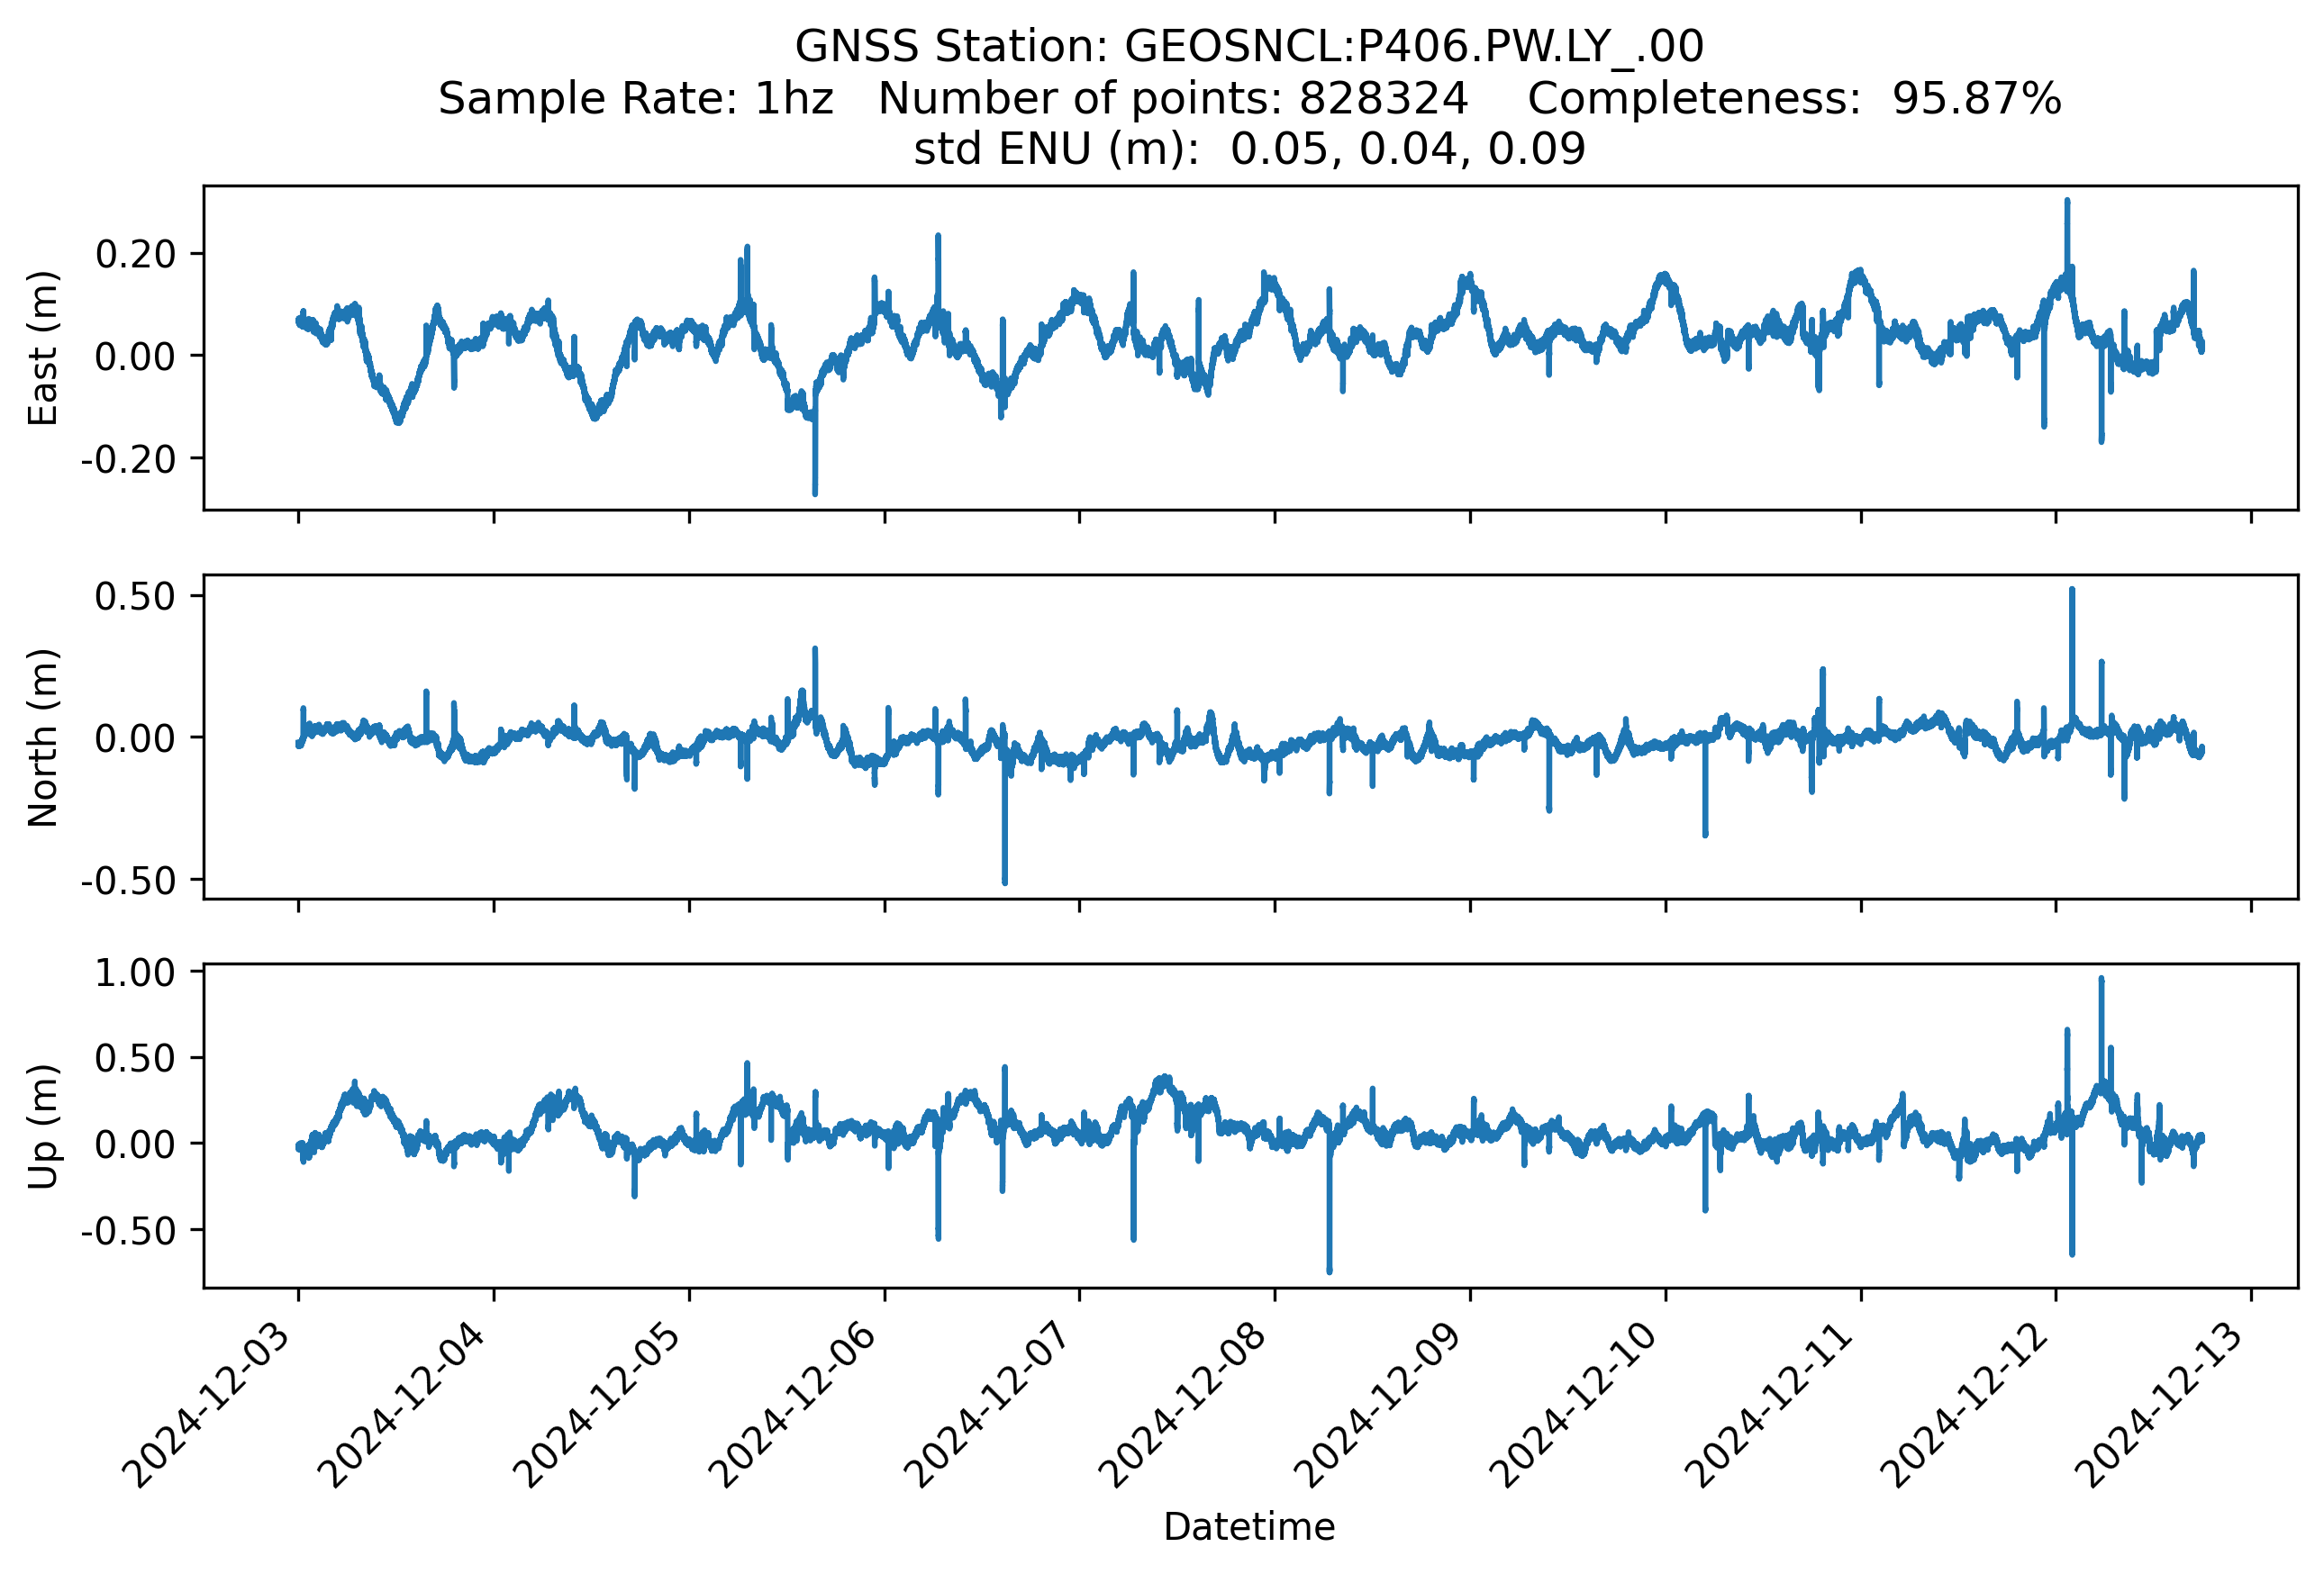Click the deepest negative spike in North plot
The width and height of the screenshot is (2324, 1574).
[x=1005, y=877]
